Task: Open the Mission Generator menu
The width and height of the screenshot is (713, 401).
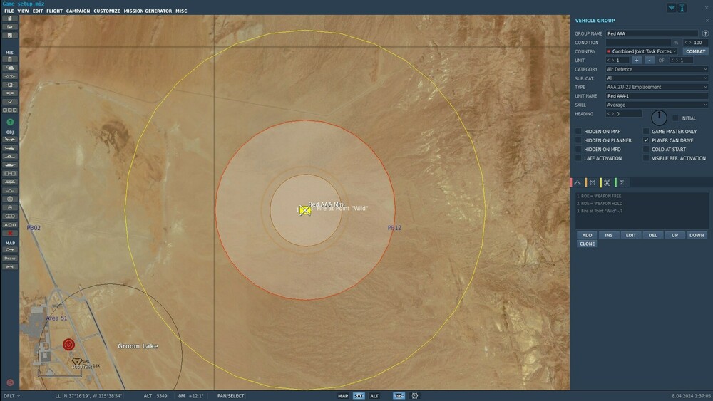Action: pos(148,11)
